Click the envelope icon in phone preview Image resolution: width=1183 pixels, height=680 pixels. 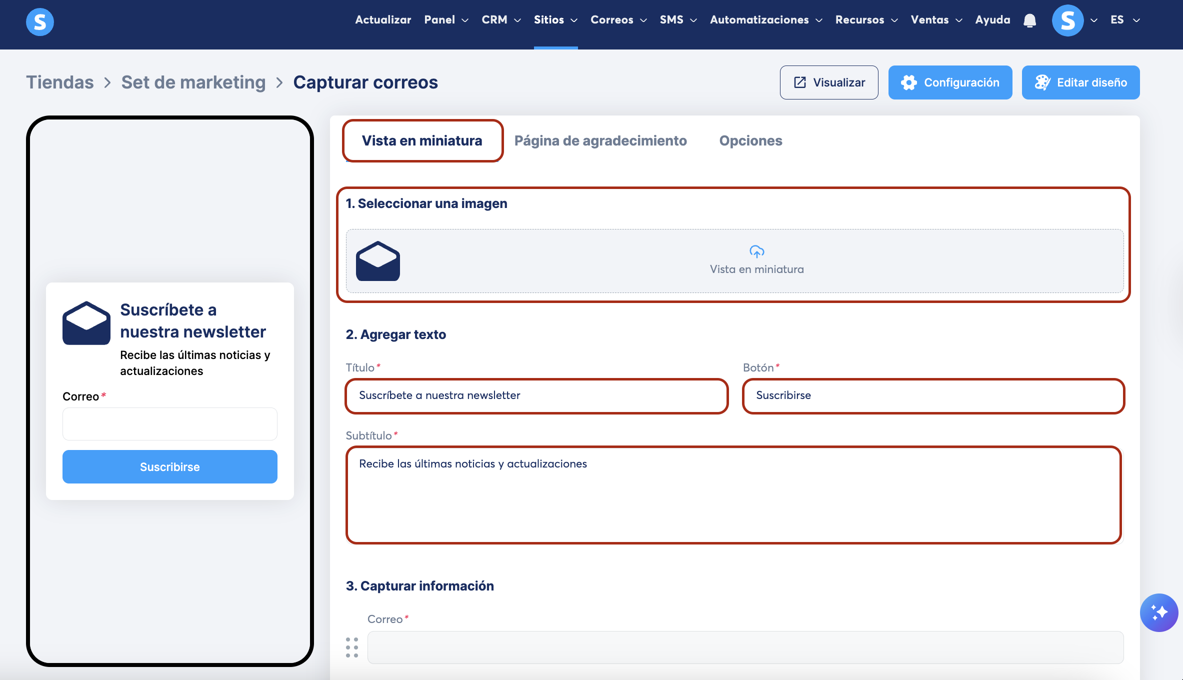(86, 323)
